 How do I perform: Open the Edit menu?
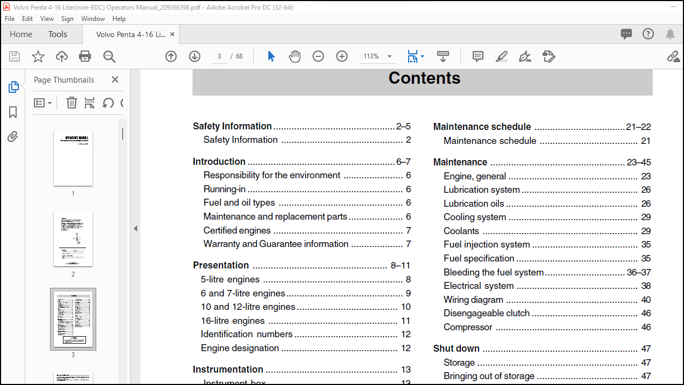coord(27,18)
